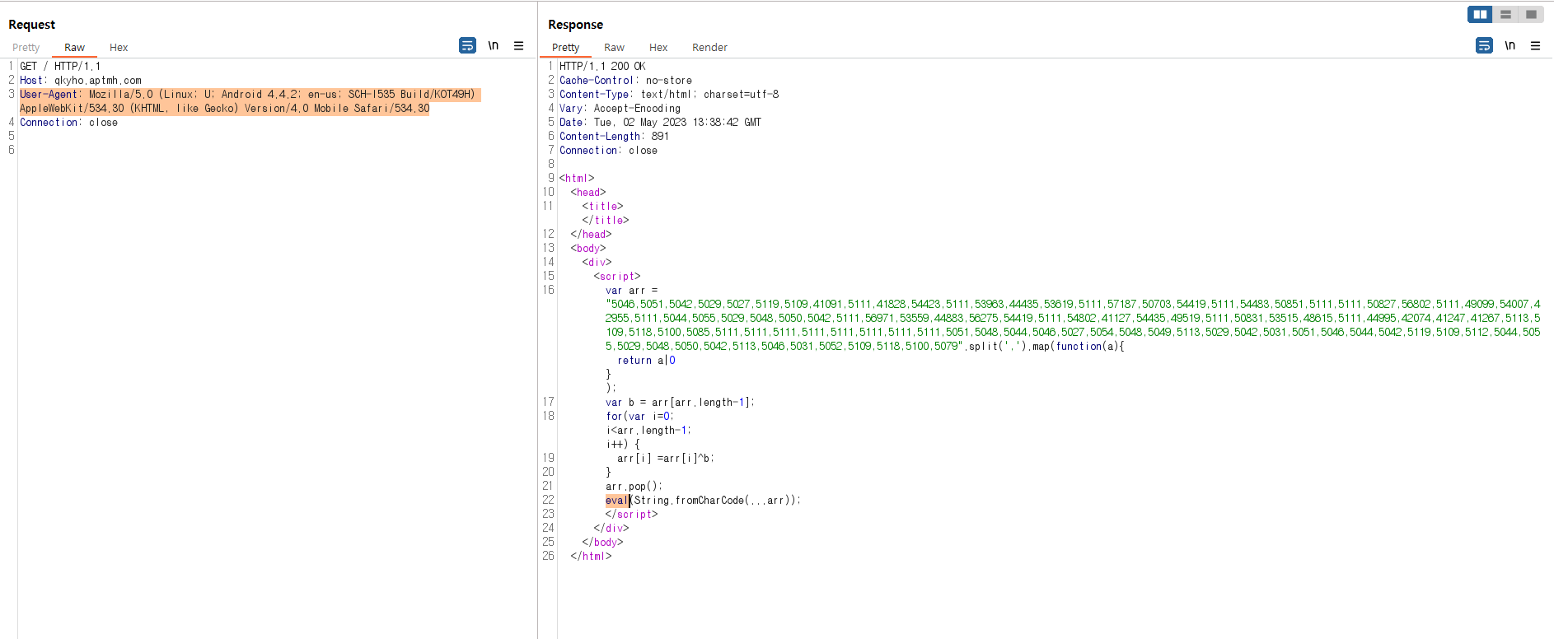Toggle word wrap icon in Response panel

1484,45
